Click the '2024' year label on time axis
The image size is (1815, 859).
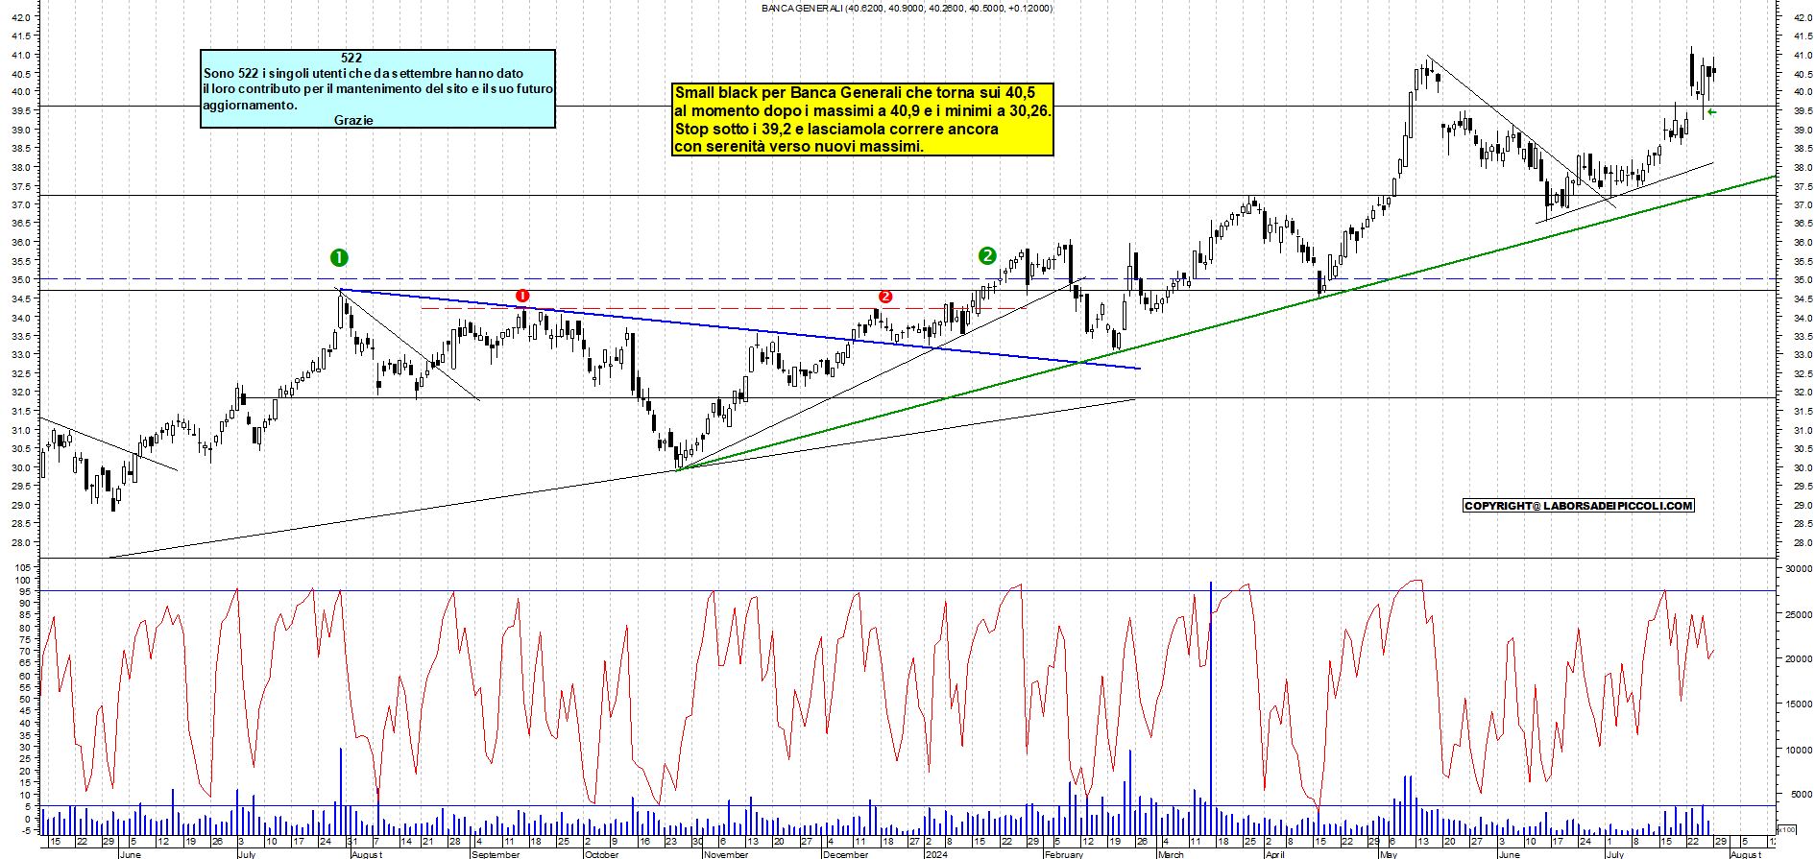coord(936,854)
